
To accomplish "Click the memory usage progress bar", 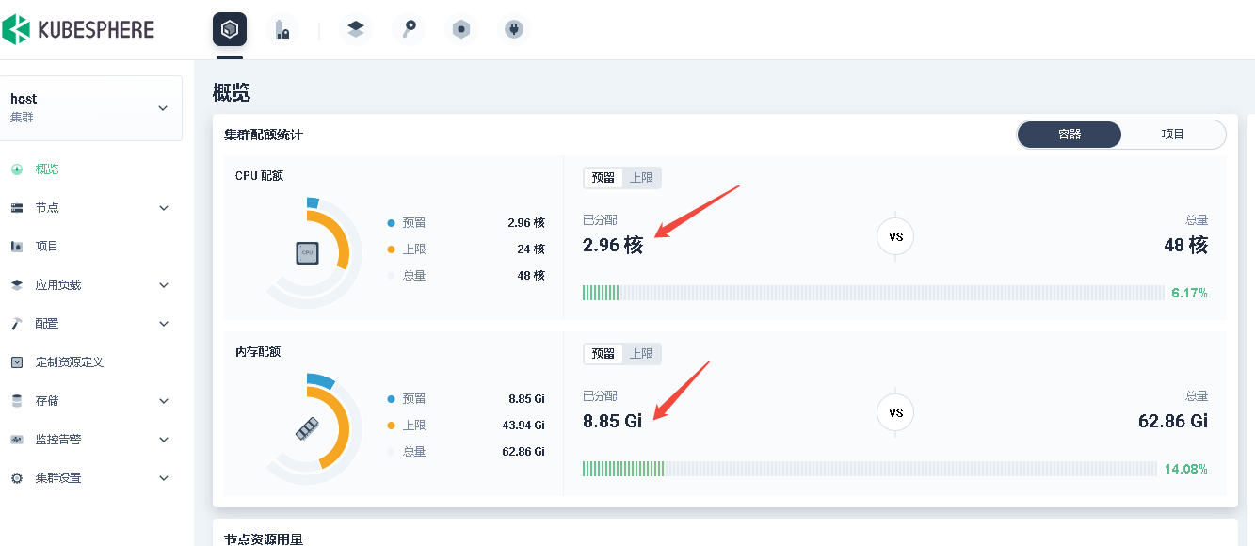I will click(x=869, y=469).
